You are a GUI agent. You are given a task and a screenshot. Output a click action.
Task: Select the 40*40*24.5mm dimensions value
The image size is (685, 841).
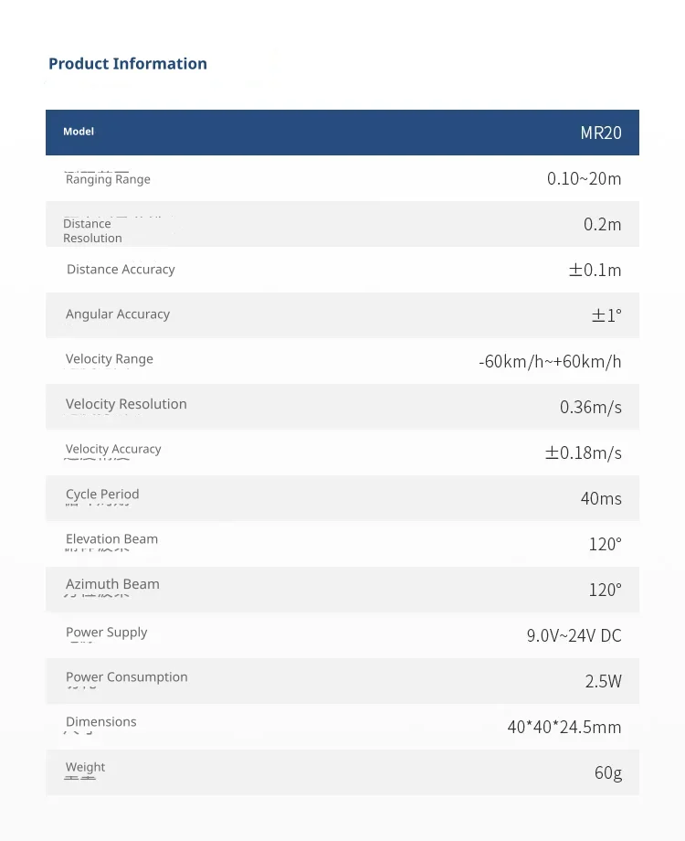[564, 727]
